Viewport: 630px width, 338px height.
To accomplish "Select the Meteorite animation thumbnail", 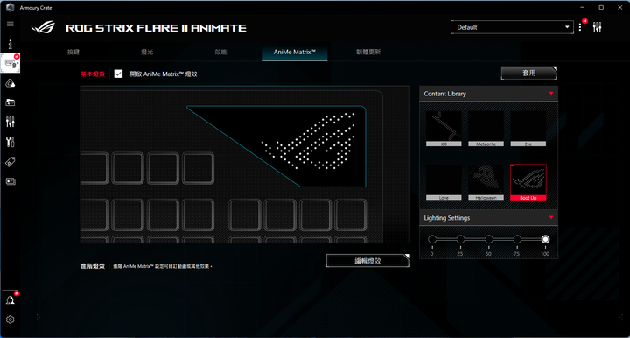I will click(x=486, y=129).
